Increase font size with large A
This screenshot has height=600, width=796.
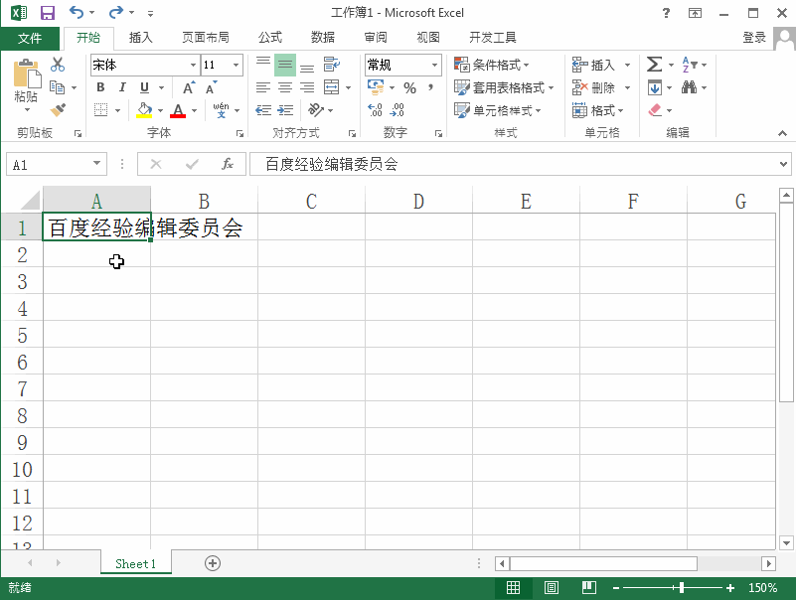pos(189,87)
